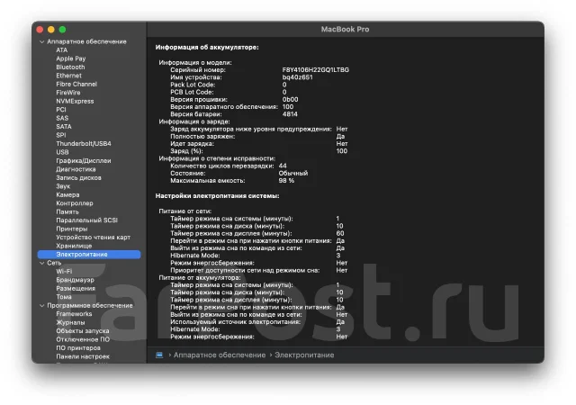Open Frameworks under Программное обеспечение

(74, 314)
